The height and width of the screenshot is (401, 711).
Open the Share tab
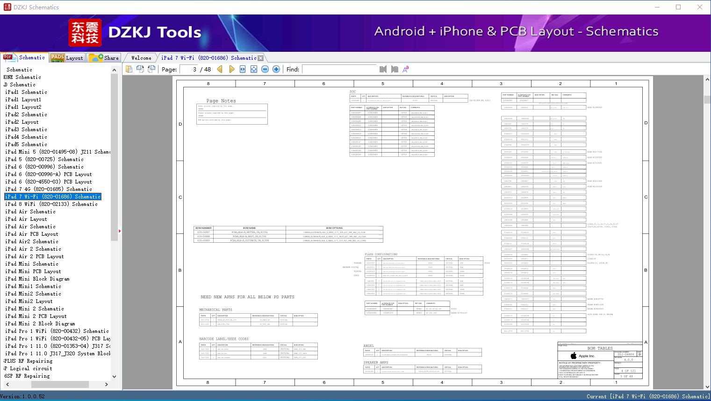[104, 58]
